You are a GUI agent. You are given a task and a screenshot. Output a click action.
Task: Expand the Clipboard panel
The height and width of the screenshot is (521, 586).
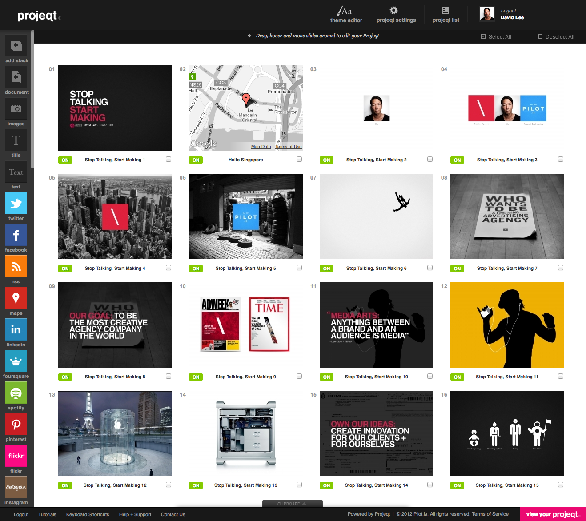click(292, 504)
